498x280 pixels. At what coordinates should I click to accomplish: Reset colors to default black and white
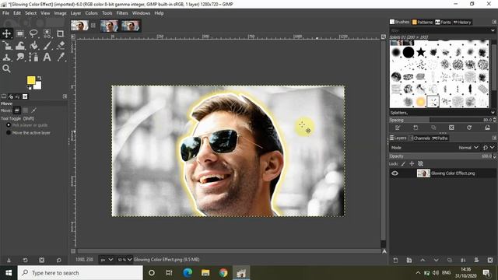(x=30, y=88)
